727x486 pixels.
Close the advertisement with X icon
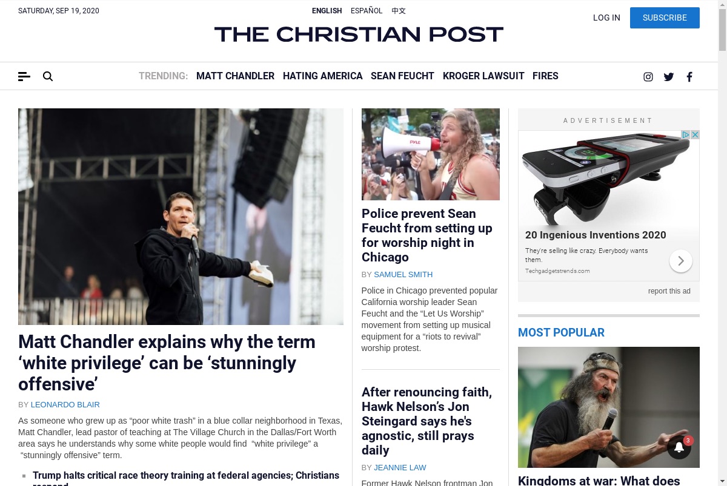pos(695,134)
